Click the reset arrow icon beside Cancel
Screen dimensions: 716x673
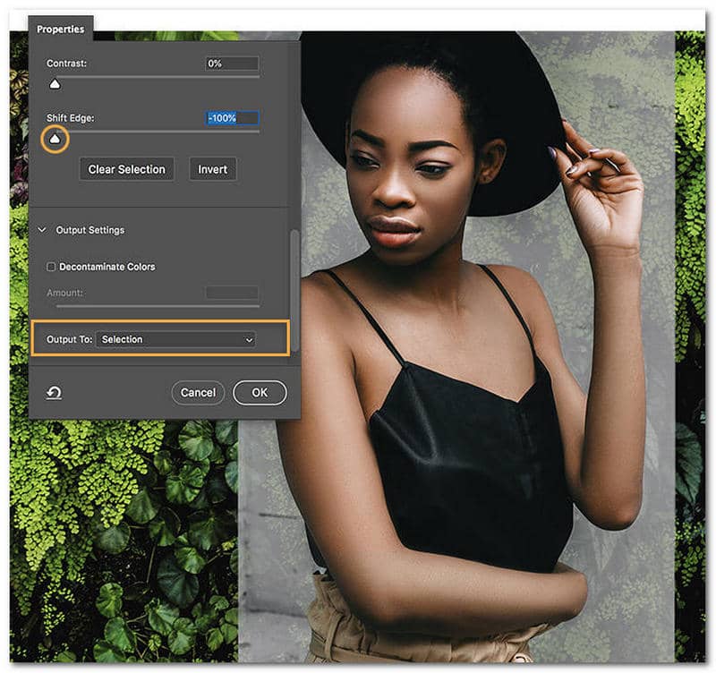click(55, 393)
